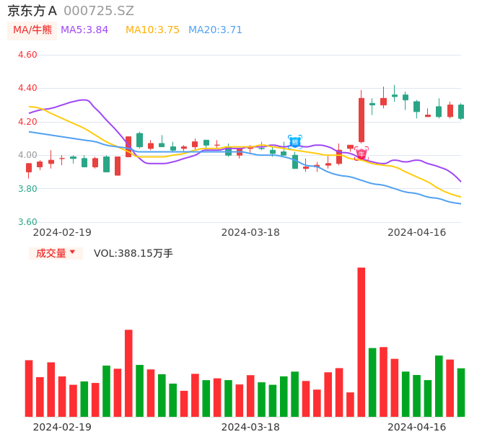Click the 京东方A stock name
This screenshot has height=437, width=495.
pyautogui.click(x=32, y=11)
